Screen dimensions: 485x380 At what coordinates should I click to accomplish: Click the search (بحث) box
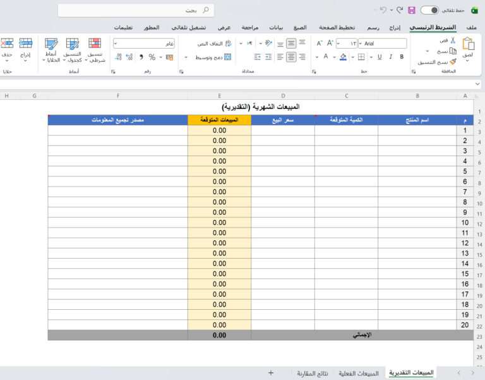click(x=136, y=11)
